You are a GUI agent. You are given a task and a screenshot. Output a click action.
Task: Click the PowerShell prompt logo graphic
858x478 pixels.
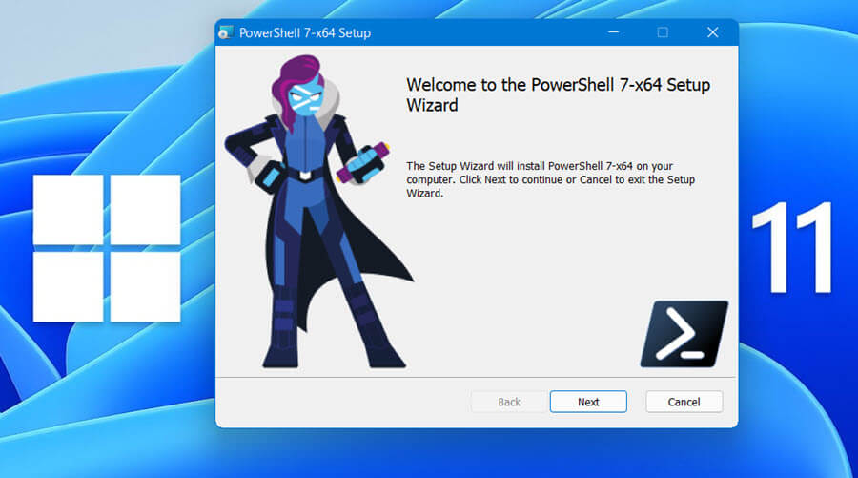[x=684, y=333]
